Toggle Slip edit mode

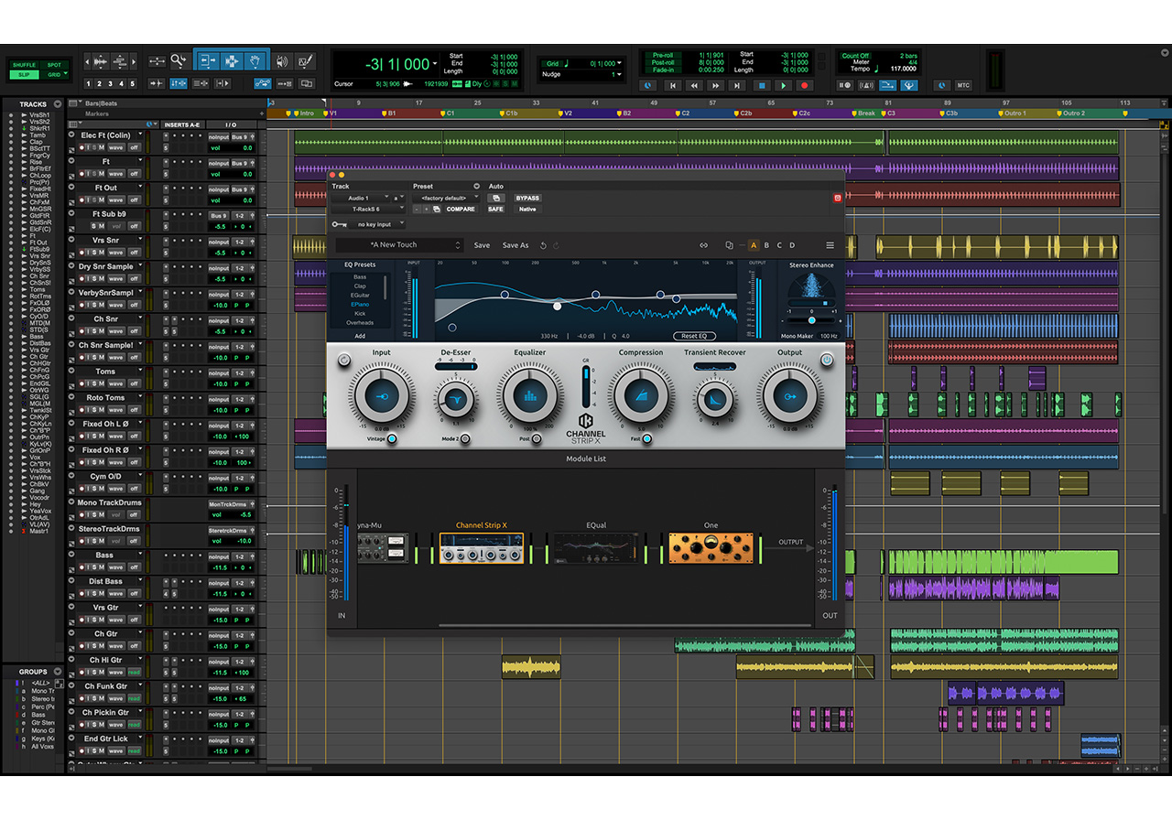[24, 74]
